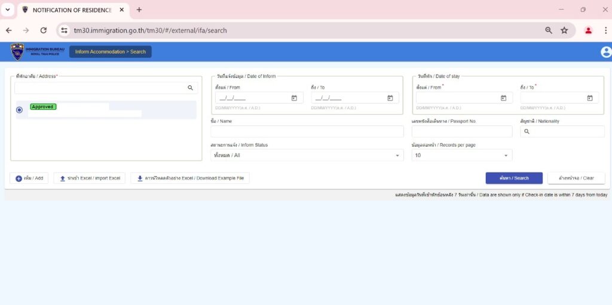Click the browser back arrow

8,30
